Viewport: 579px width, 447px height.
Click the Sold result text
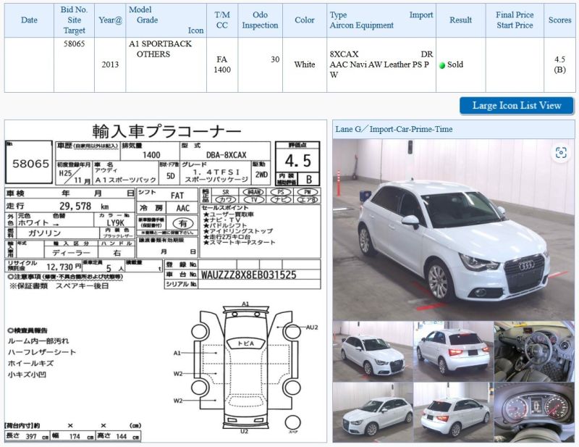[455, 64]
